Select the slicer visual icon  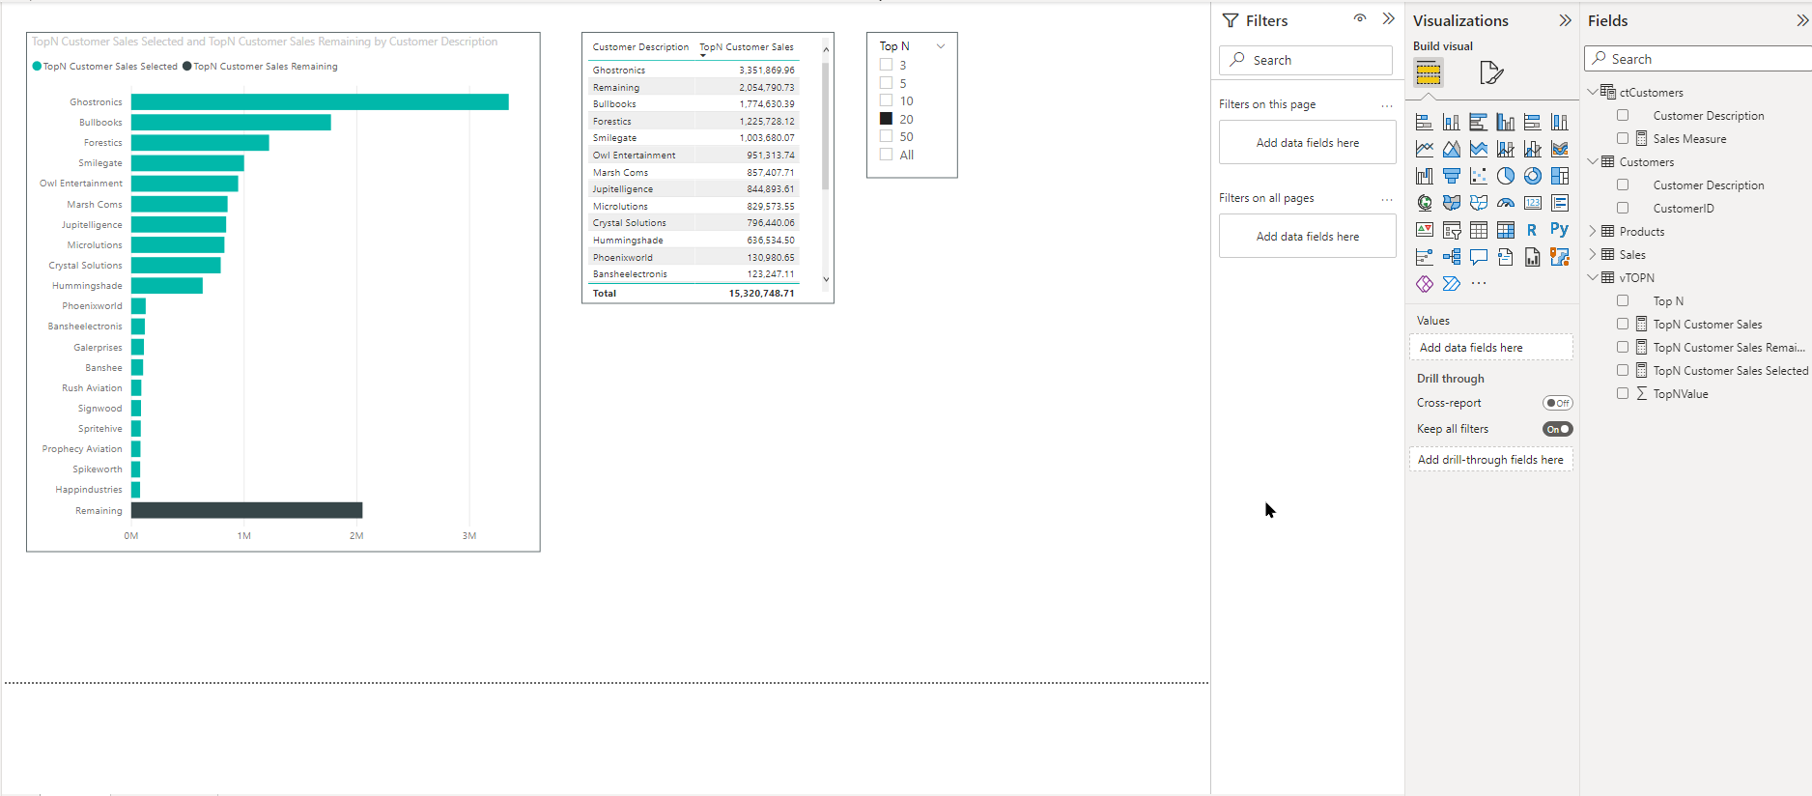pyautogui.click(x=1451, y=230)
